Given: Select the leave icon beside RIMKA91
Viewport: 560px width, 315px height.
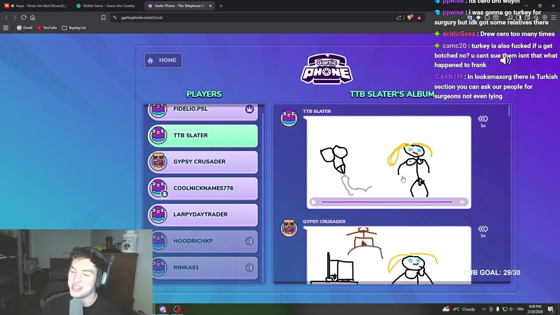Looking at the screenshot, I should 249,267.
